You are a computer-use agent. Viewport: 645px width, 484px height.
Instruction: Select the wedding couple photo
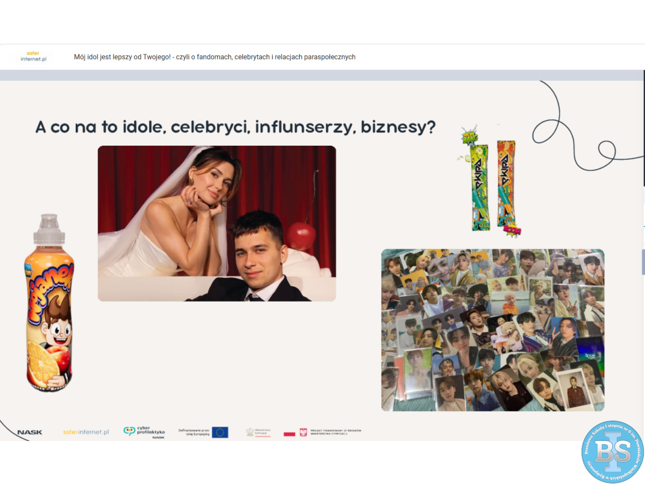217,223
